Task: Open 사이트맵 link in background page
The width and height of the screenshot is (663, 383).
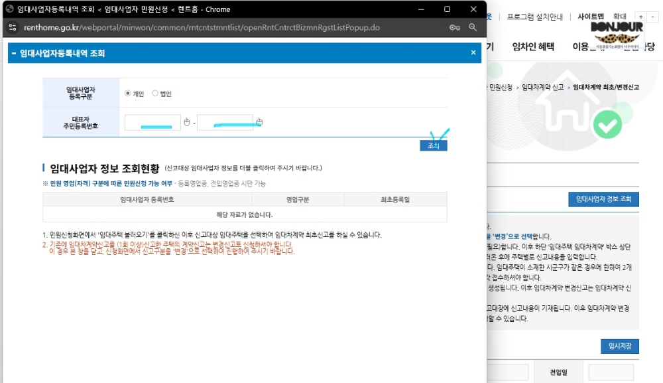Action: [x=591, y=17]
